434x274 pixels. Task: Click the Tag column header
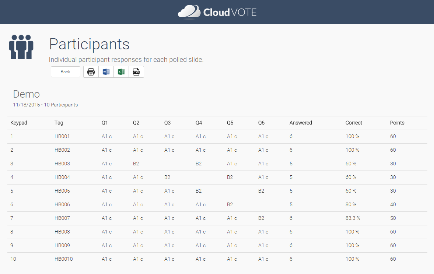tap(59, 123)
